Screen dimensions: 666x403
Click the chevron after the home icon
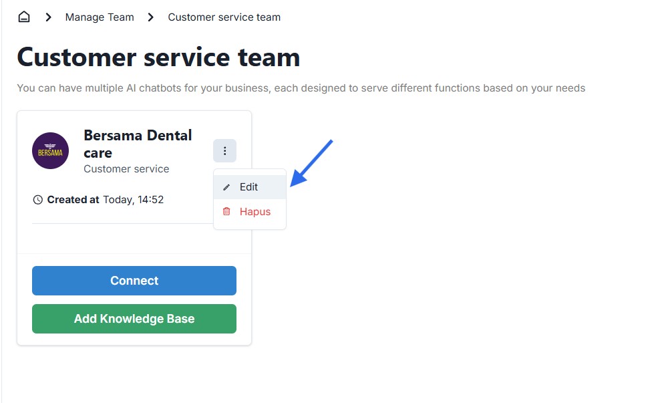click(48, 17)
